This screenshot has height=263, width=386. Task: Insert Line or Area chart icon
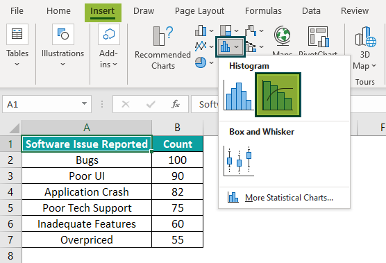point(201,46)
